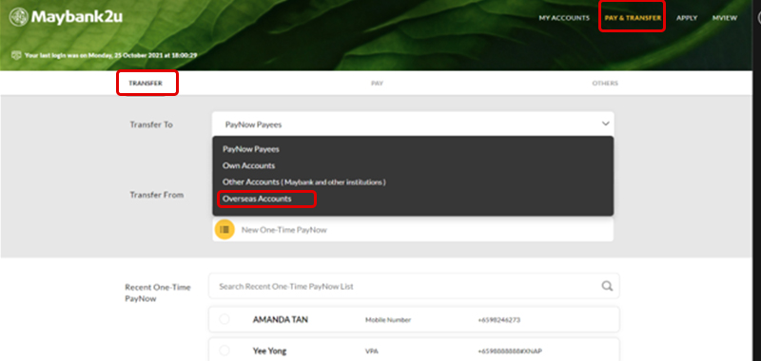The width and height of the screenshot is (761, 361).
Task: Click the search magnifier icon in Recent PayNow list
Action: click(x=607, y=286)
